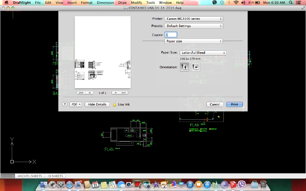306x191 pixels.
Task: Open the Paper size options section dropdown
Action: point(193,41)
